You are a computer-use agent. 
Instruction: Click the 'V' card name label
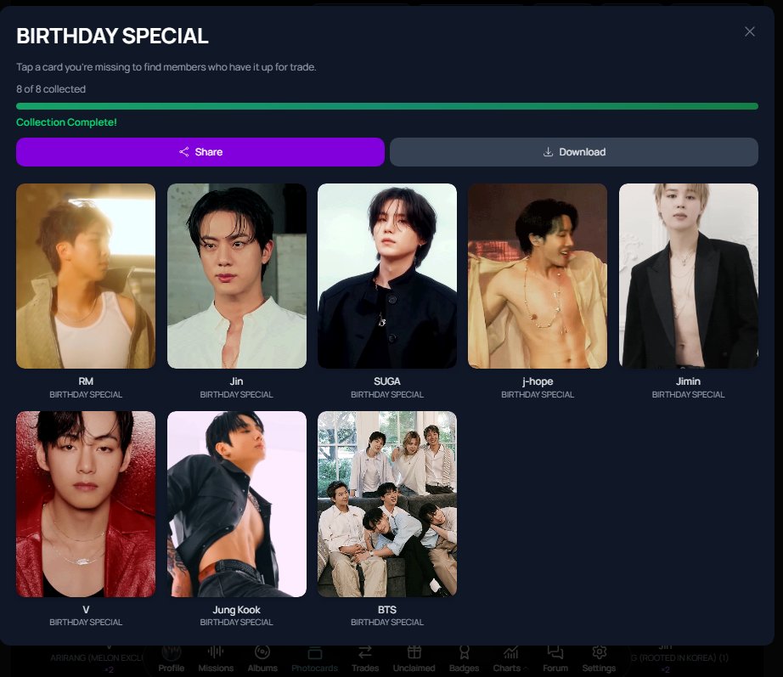pyautogui.click(x=86, y=610)
